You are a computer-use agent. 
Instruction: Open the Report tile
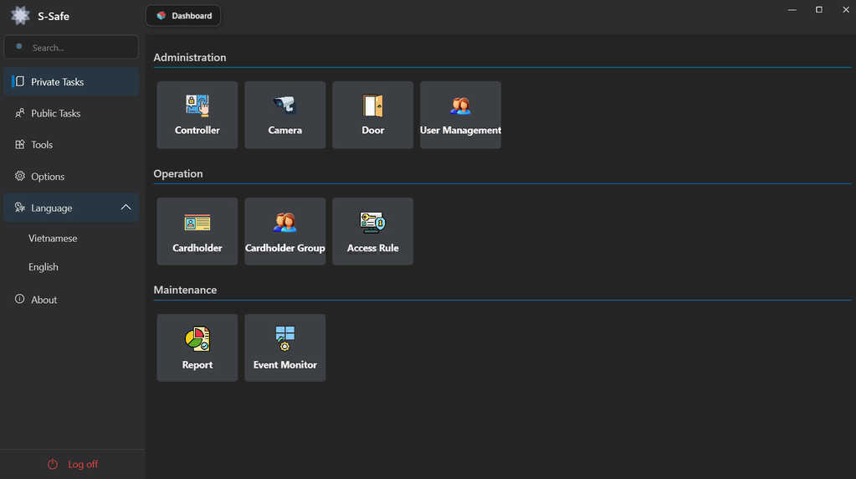[x=197, y=348]
